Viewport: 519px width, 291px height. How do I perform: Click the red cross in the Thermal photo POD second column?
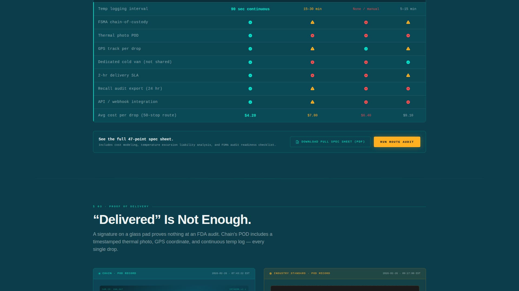tap(312, 36)
